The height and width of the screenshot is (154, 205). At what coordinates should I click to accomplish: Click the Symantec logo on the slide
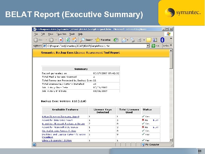[x=183, y=13]
